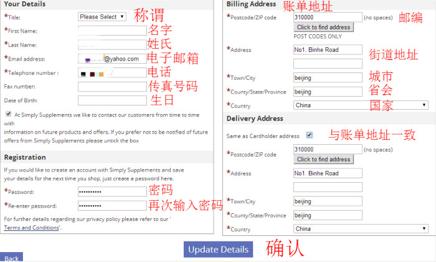
Task: Click the Update Details button
Action: (218, 250)
